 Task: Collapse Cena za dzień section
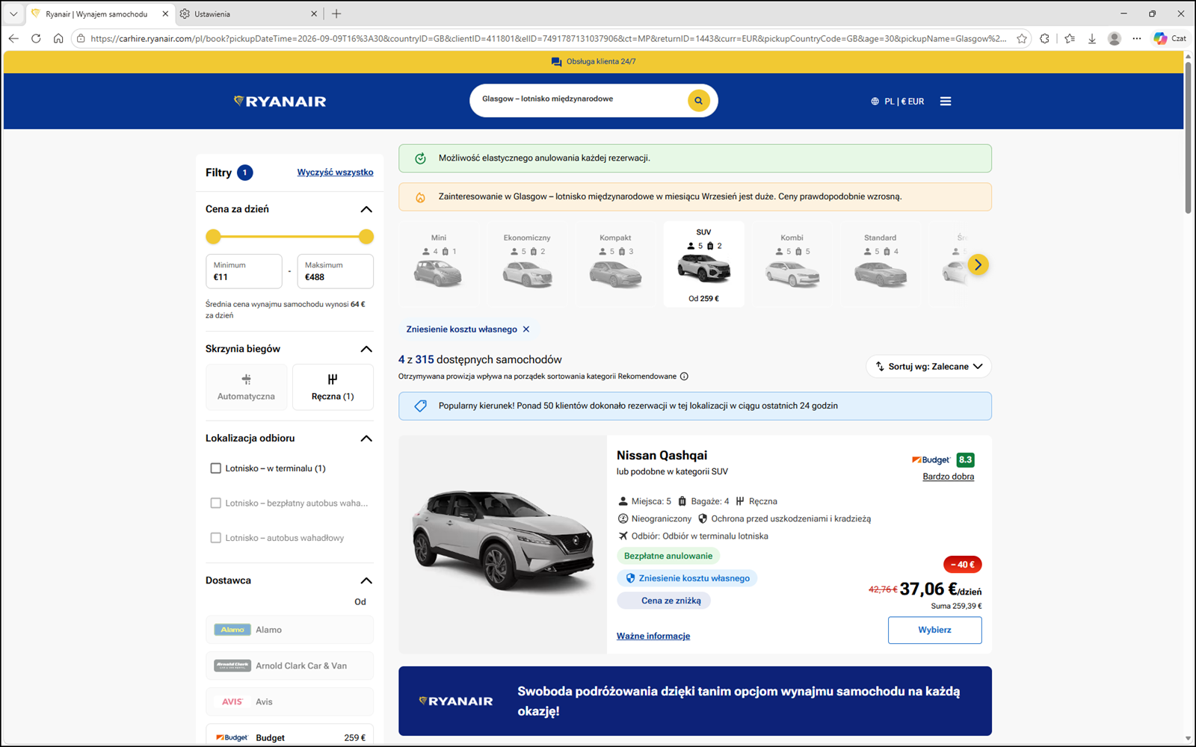point(366,209)
